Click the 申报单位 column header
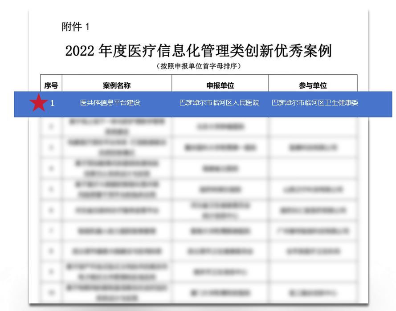 point(220,85)
